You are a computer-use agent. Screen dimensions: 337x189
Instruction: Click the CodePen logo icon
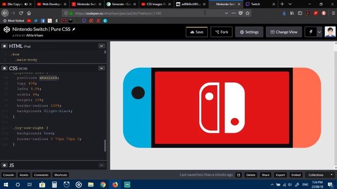click(x=7, y=29)
